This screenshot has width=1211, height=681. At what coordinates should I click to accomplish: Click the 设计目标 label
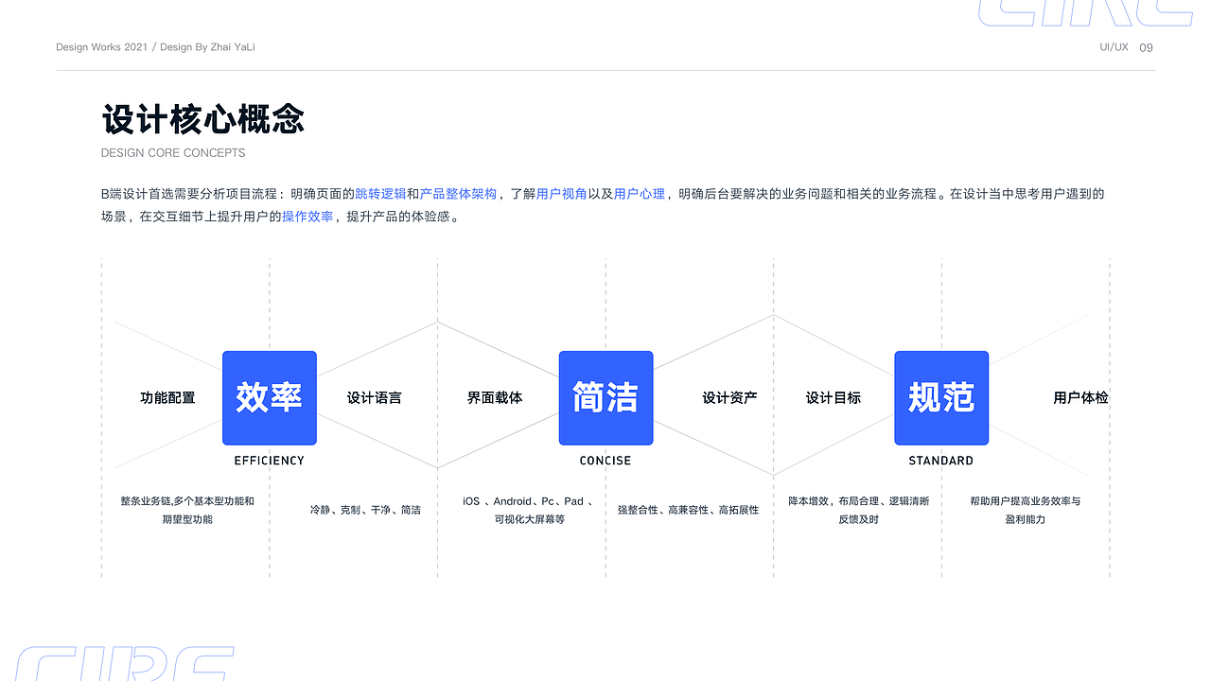[x=834, y=398]
